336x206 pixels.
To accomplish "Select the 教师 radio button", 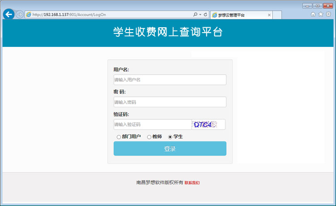I will 149,137.
